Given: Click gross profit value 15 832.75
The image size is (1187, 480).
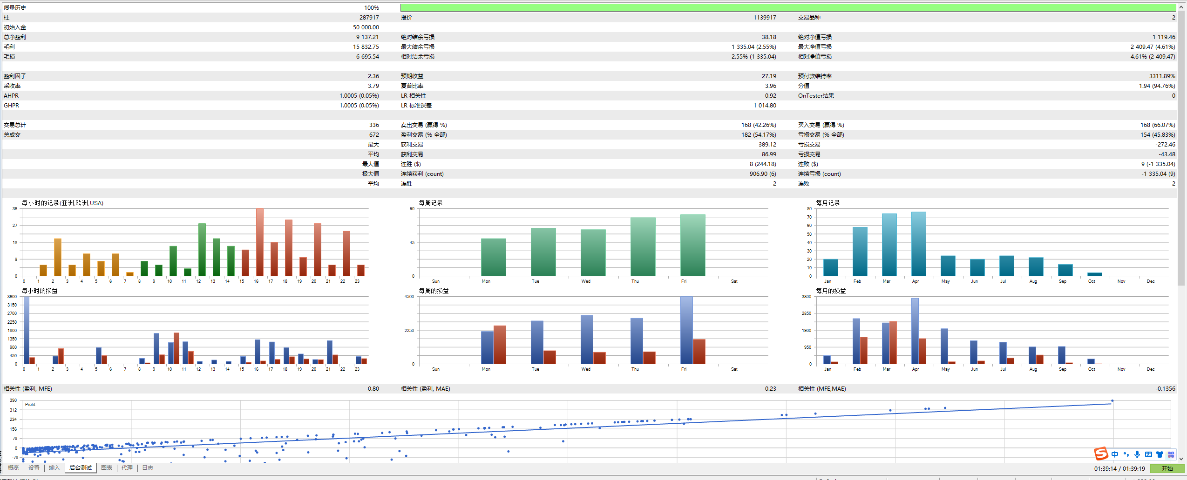Looking at the screenshot, I should tap(366, 47).
